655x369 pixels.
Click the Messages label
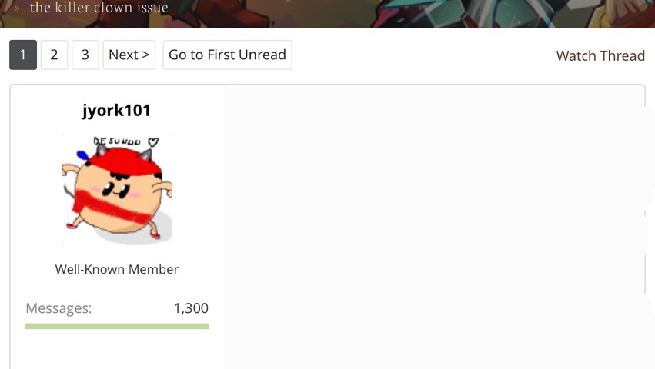click(x=58, y=308)
